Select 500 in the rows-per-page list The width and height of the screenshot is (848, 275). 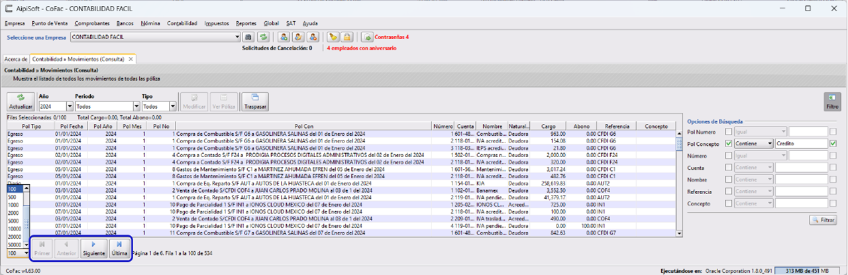click(x=14, y=196)
